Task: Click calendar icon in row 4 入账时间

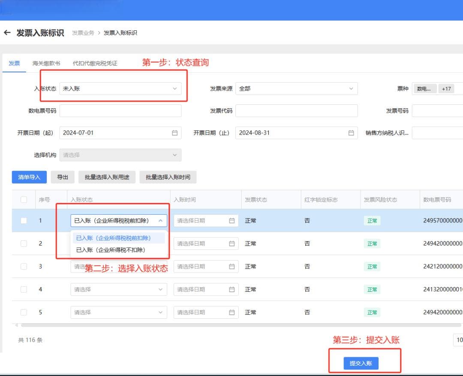Action: coord(232,290)
